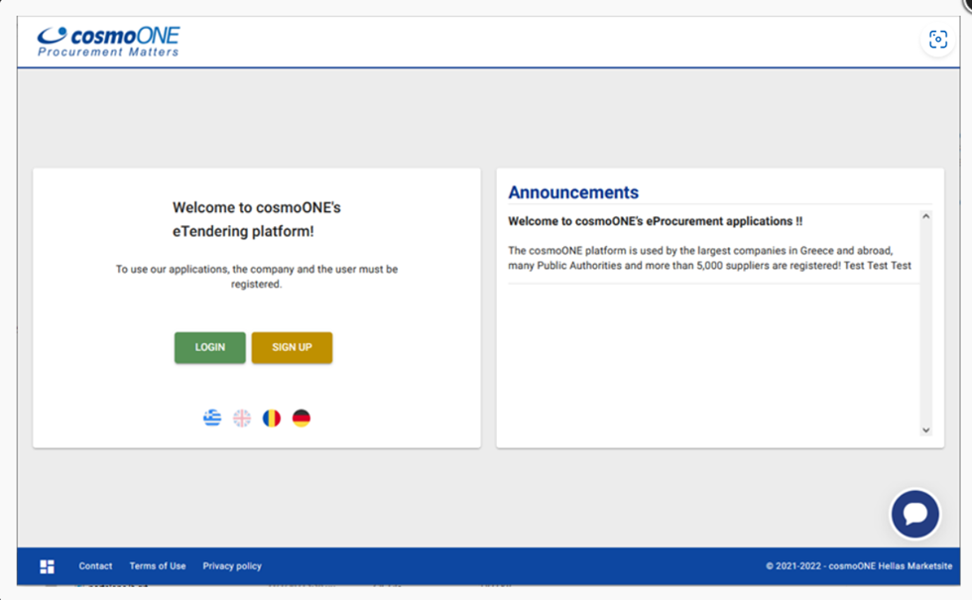
Task: Select the UK flag English language
Action: [x=242, y=418]
